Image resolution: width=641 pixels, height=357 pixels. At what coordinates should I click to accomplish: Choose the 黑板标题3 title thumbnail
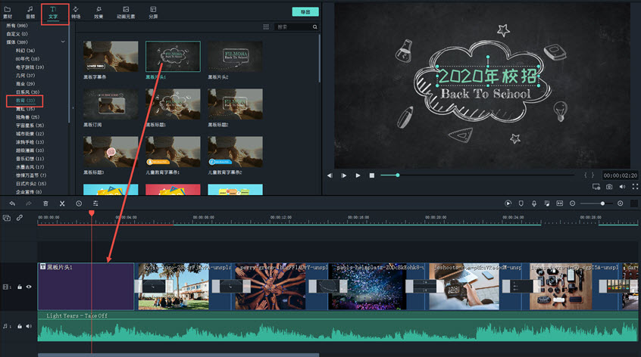coord(111,152)
